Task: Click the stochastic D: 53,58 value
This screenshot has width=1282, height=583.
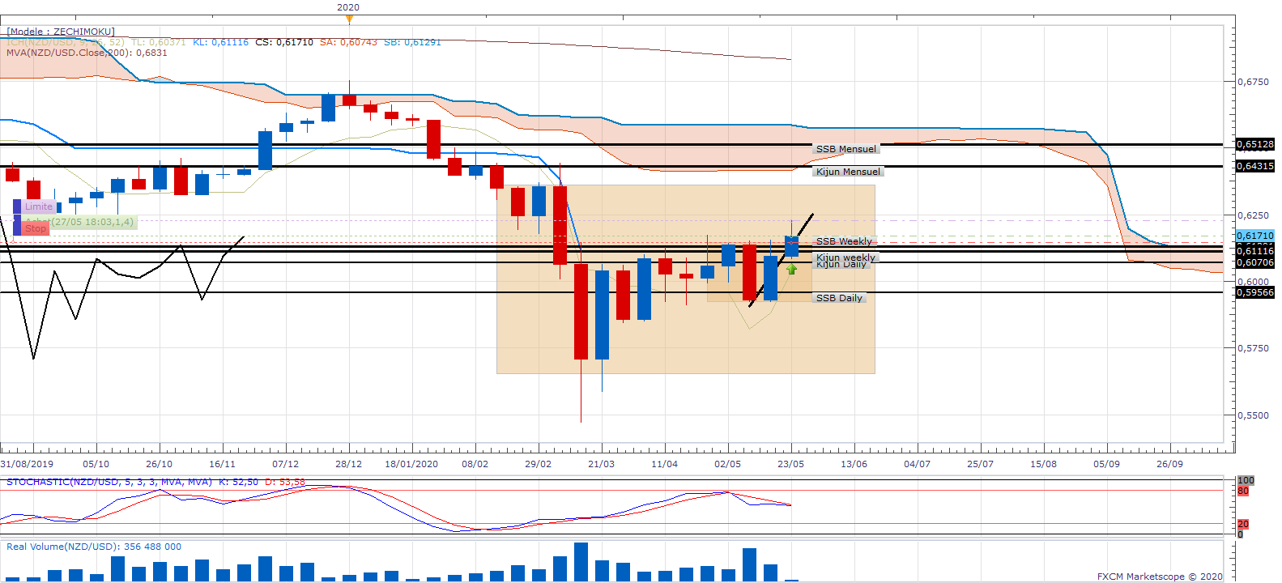Action: click(286, 482)
